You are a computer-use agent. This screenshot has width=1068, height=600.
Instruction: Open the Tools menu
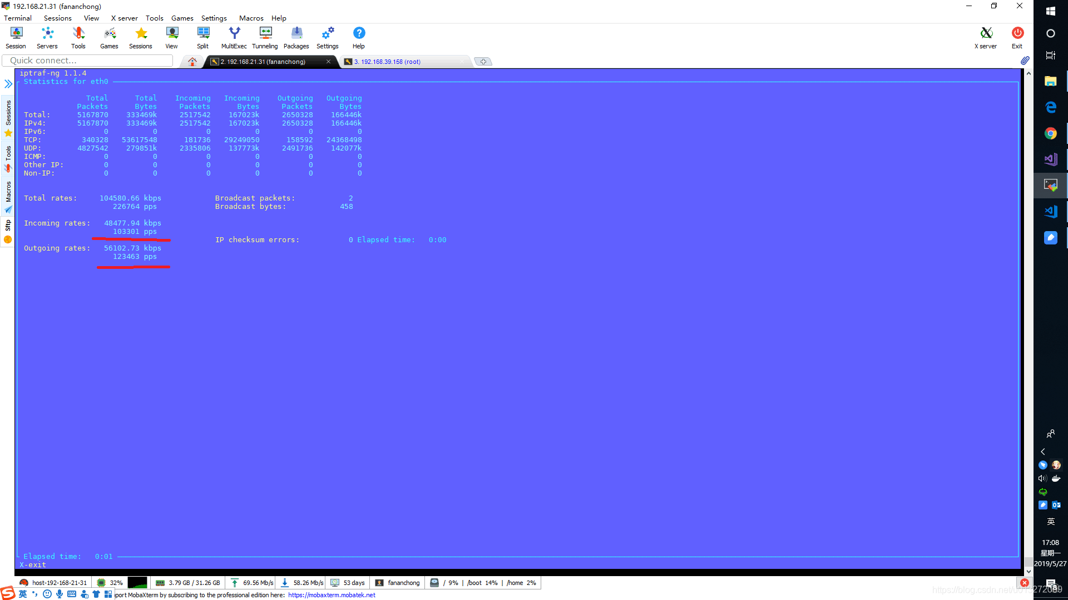click(155, 18)
